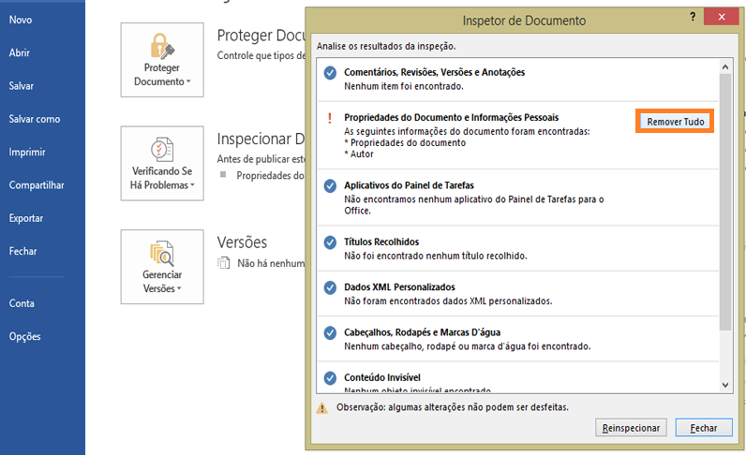The height and width of the screenshot is (455, 746).
Task: Click the '* Autor' line
Action: pyautogui.click(x=359, y=154)
